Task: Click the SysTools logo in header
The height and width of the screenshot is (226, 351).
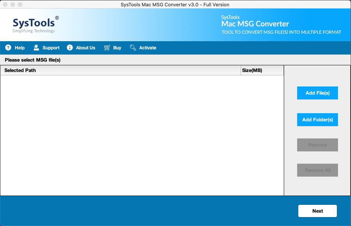Action: (x=36, y=24)
